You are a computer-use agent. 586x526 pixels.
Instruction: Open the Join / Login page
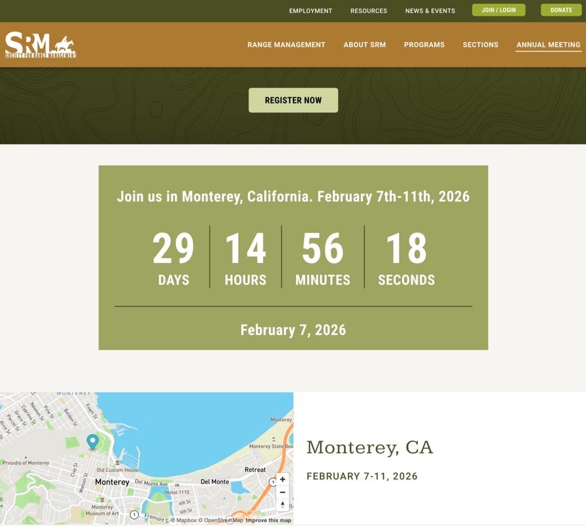coord(498,10)
